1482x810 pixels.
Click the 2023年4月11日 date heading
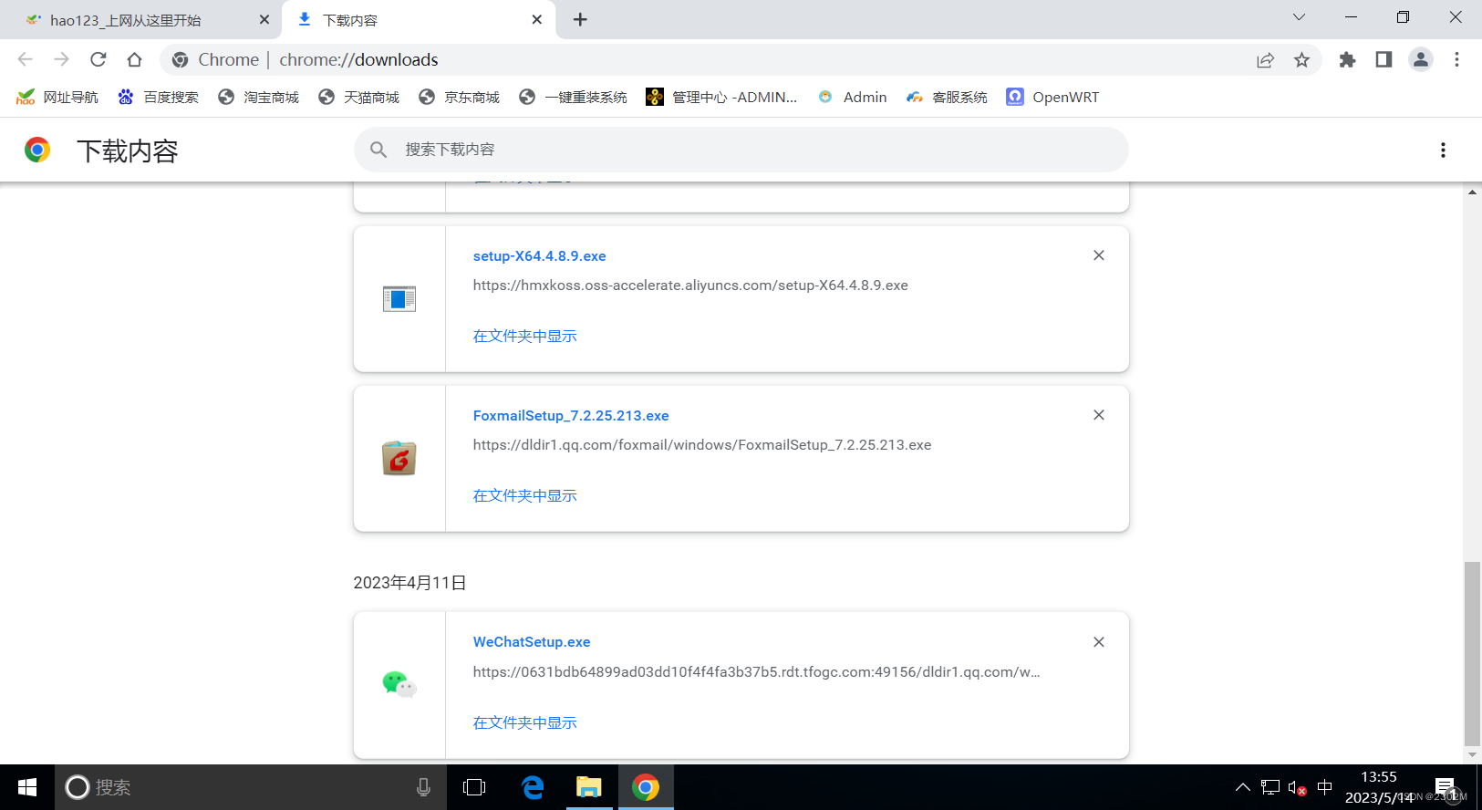coord(409,583)
